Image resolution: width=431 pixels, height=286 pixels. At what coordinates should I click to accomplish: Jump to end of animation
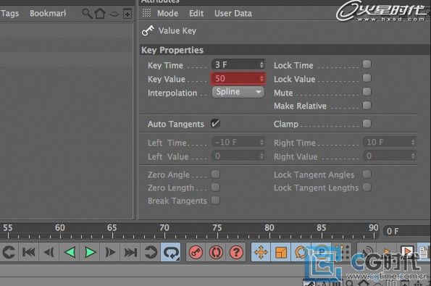(x=130, y=252)
